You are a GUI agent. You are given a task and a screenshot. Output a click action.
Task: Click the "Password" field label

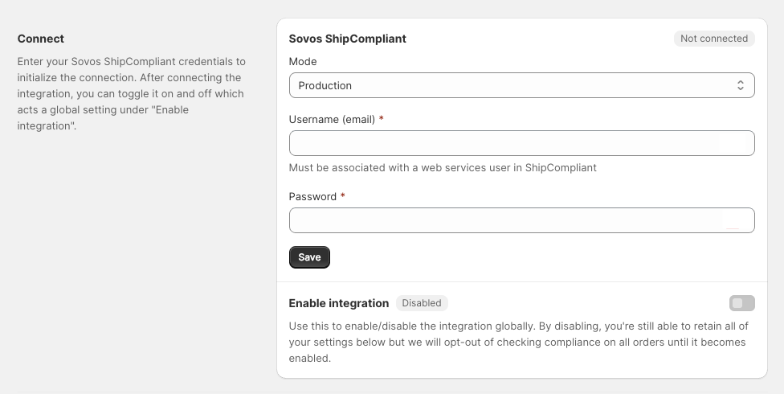(x=312, y=197)
